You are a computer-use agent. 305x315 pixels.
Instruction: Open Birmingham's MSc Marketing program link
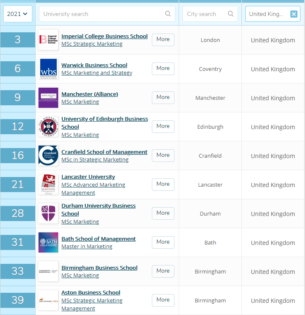click(80, 275)
